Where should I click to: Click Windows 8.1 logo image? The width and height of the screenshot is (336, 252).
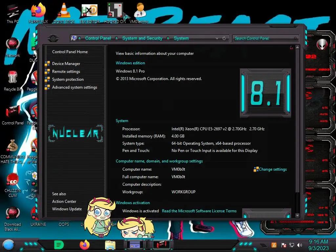pyautogui.click(x=265, y=93)
